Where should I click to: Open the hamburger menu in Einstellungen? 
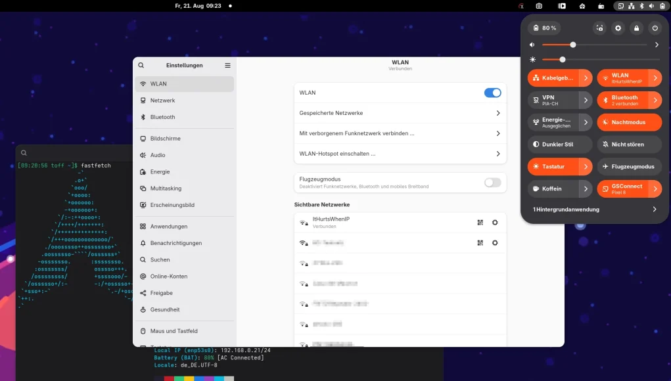pyautogui.click(x=227, y=66)
